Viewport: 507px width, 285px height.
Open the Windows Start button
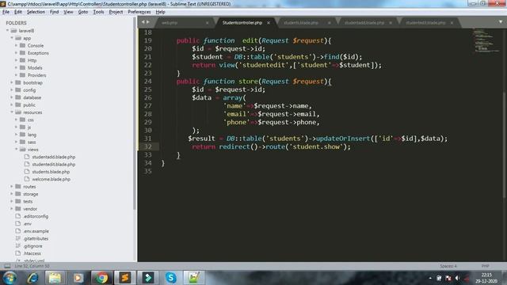point(10,278)
